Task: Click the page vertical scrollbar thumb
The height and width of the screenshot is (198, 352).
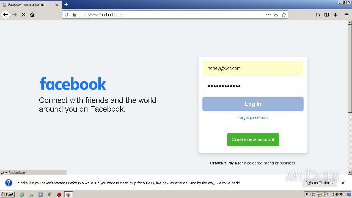Action: [x=350, y=69]
